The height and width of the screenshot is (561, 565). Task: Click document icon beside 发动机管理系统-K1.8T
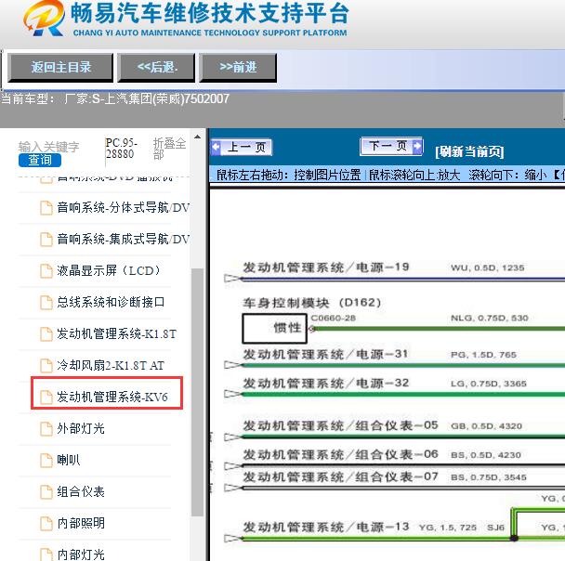pyautogui.click(x=46, y=334)
